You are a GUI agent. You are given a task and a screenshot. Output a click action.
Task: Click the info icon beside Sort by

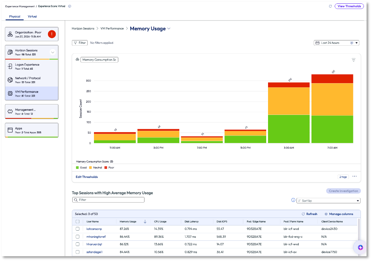coord(293,200)
